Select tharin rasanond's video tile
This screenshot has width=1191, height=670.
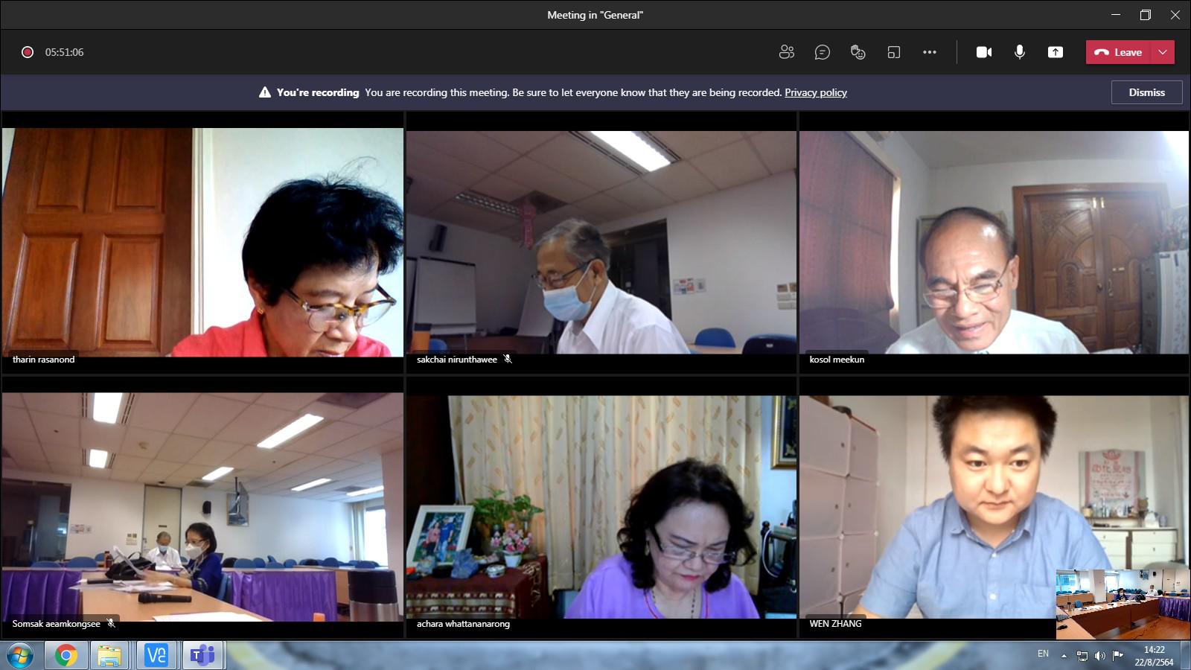click(x=202, y=243)
